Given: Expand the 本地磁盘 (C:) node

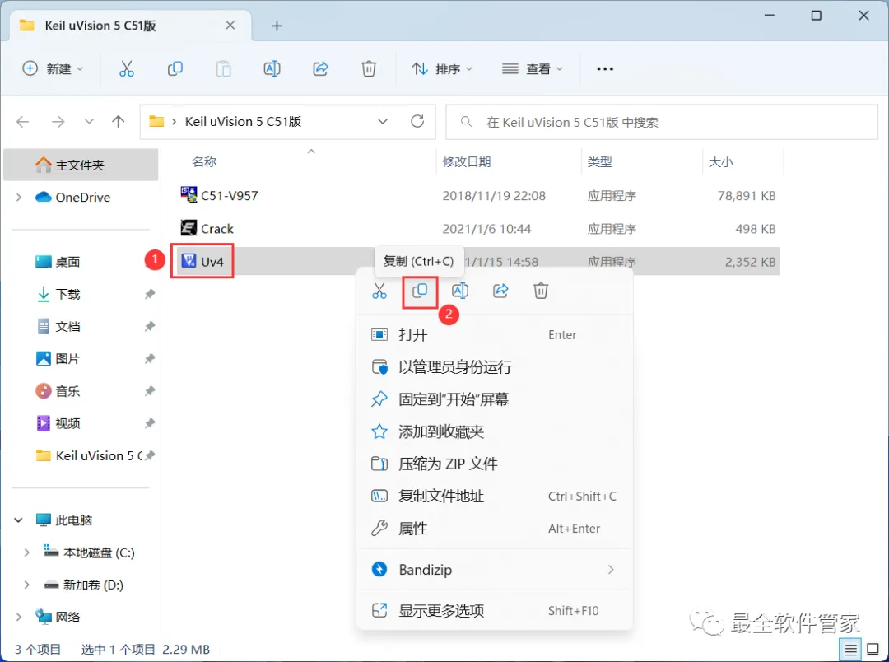Looking at the screenshot, I should click(26, 552).
